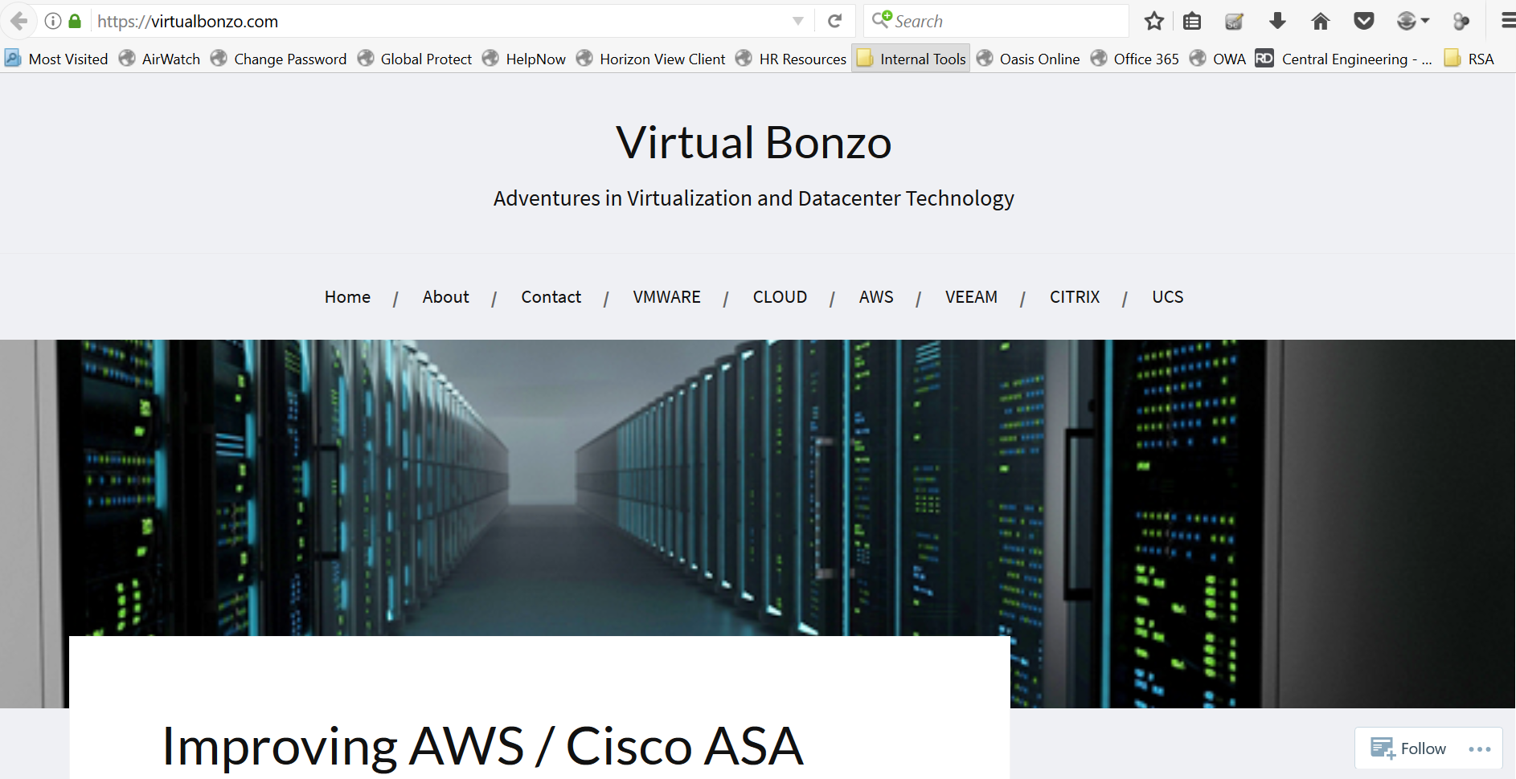Open the OWA bookmark
This screenshot has width=1516, height=779.
point(1218,59)
